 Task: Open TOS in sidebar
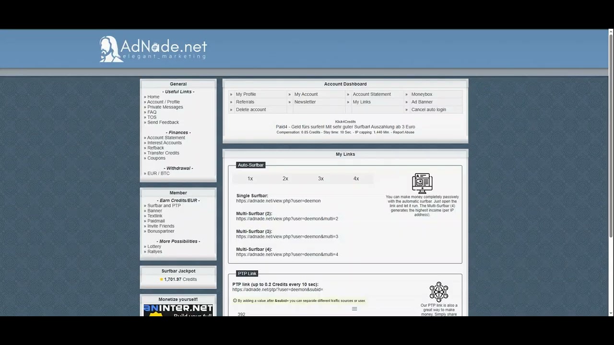pos(152,117)
